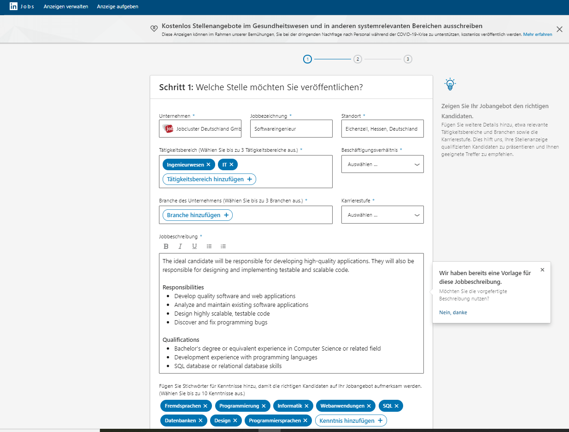Insert a numbered list in the description
569x432 pixels.
(x=223, y=246)
